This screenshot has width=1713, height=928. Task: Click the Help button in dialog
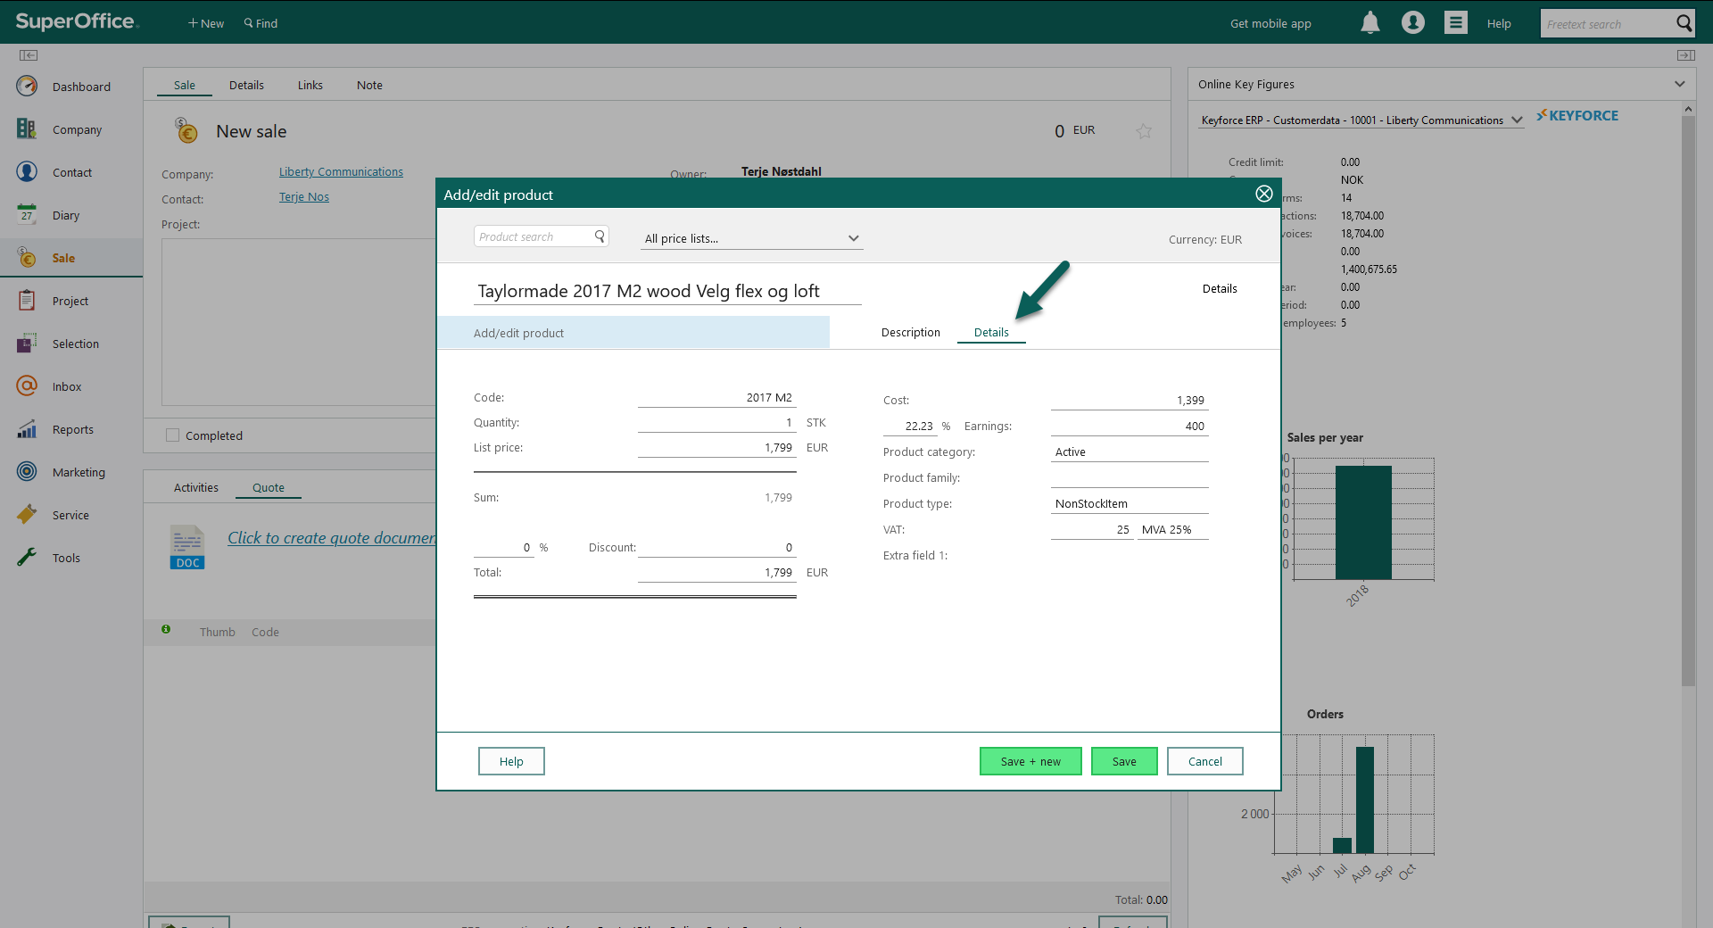511,761
